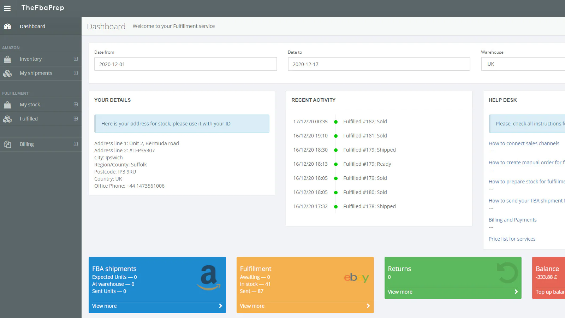Open Billing menu item
Image resolution: width=565 pixels, height=318 pixels.
click(41, 144)
